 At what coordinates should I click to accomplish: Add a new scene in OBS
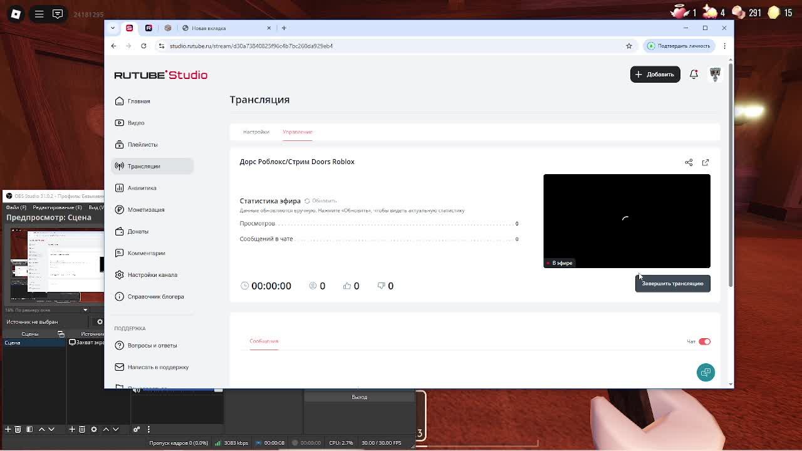pos(8,429)
